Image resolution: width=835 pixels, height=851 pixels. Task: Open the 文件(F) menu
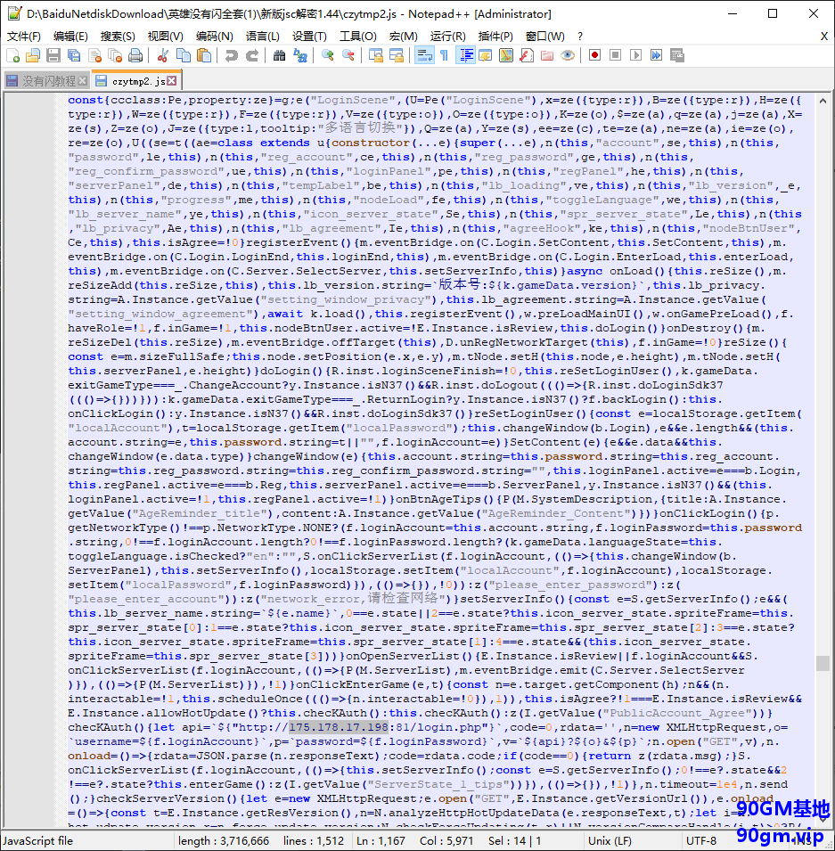(24, 37)
